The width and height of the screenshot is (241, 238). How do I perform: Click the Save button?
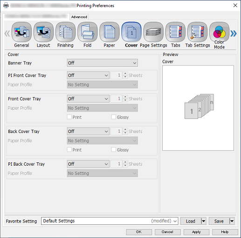tap(219, 221)
